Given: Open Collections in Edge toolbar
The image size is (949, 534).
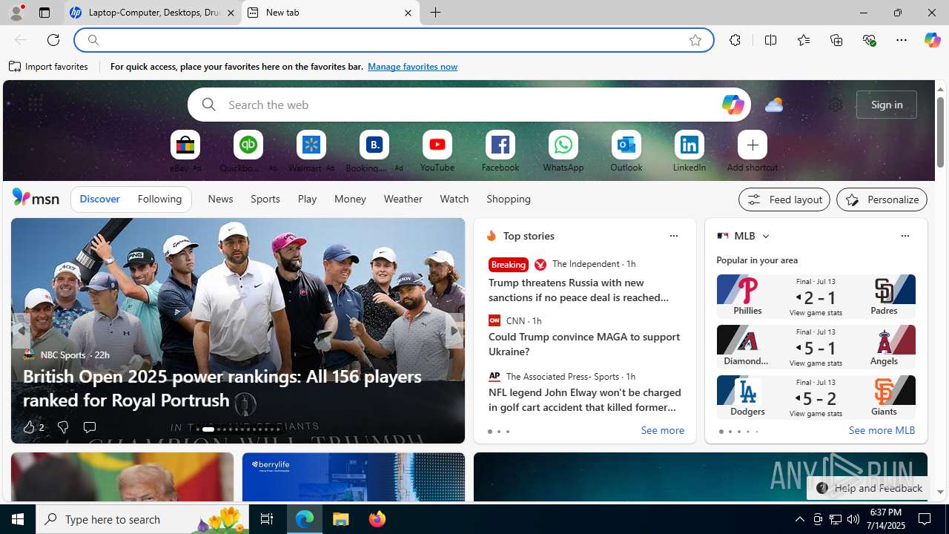Looking at the screenshot, I should click(x=836, y=40).
